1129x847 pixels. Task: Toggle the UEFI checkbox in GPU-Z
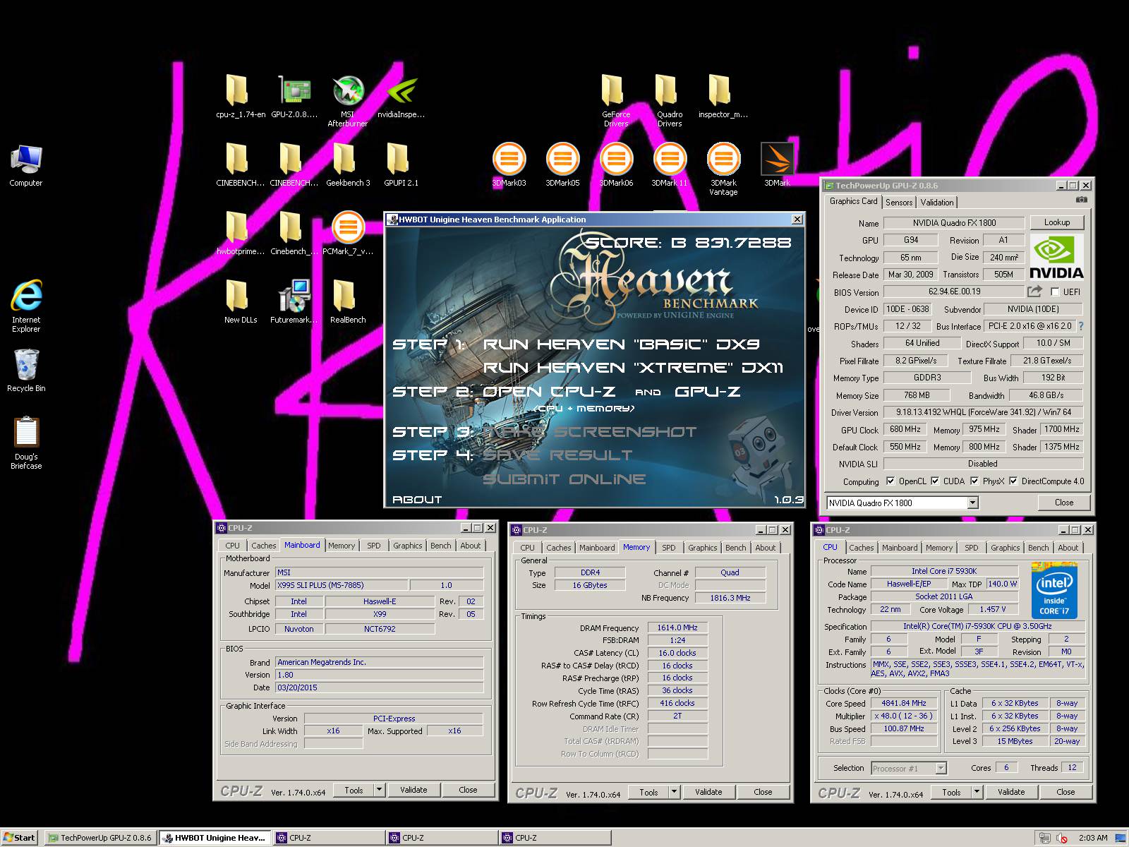tap(1055, 292)
